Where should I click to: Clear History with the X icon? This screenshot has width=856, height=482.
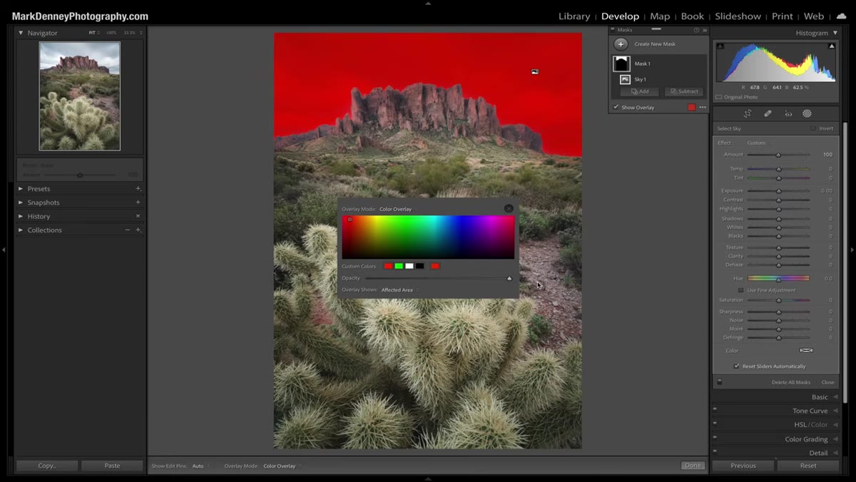pyautogui.click(x=138, y=216)
